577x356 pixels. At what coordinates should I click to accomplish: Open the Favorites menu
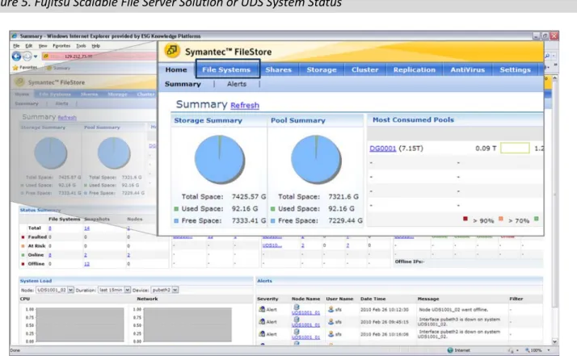pos(61,46)
